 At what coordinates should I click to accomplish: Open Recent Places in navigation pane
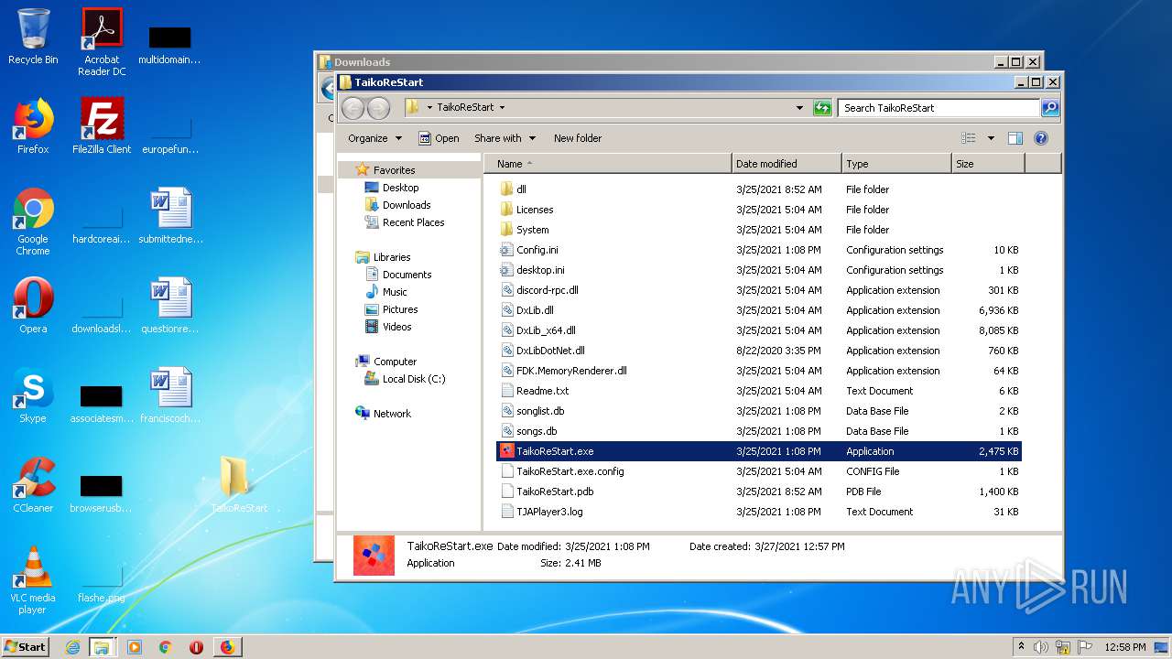click(x=413, y=222)
